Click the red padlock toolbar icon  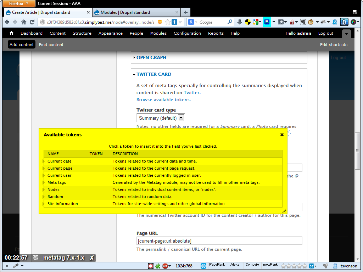pos(292,22)
